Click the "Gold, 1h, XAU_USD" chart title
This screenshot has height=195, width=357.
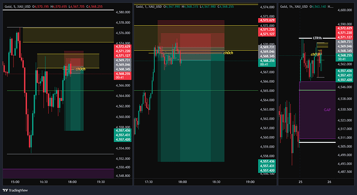[294, 7]
